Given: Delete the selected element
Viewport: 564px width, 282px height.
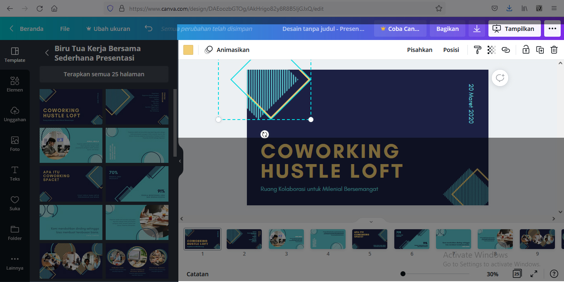Looking at the screenshot, I should click(554, 49).
